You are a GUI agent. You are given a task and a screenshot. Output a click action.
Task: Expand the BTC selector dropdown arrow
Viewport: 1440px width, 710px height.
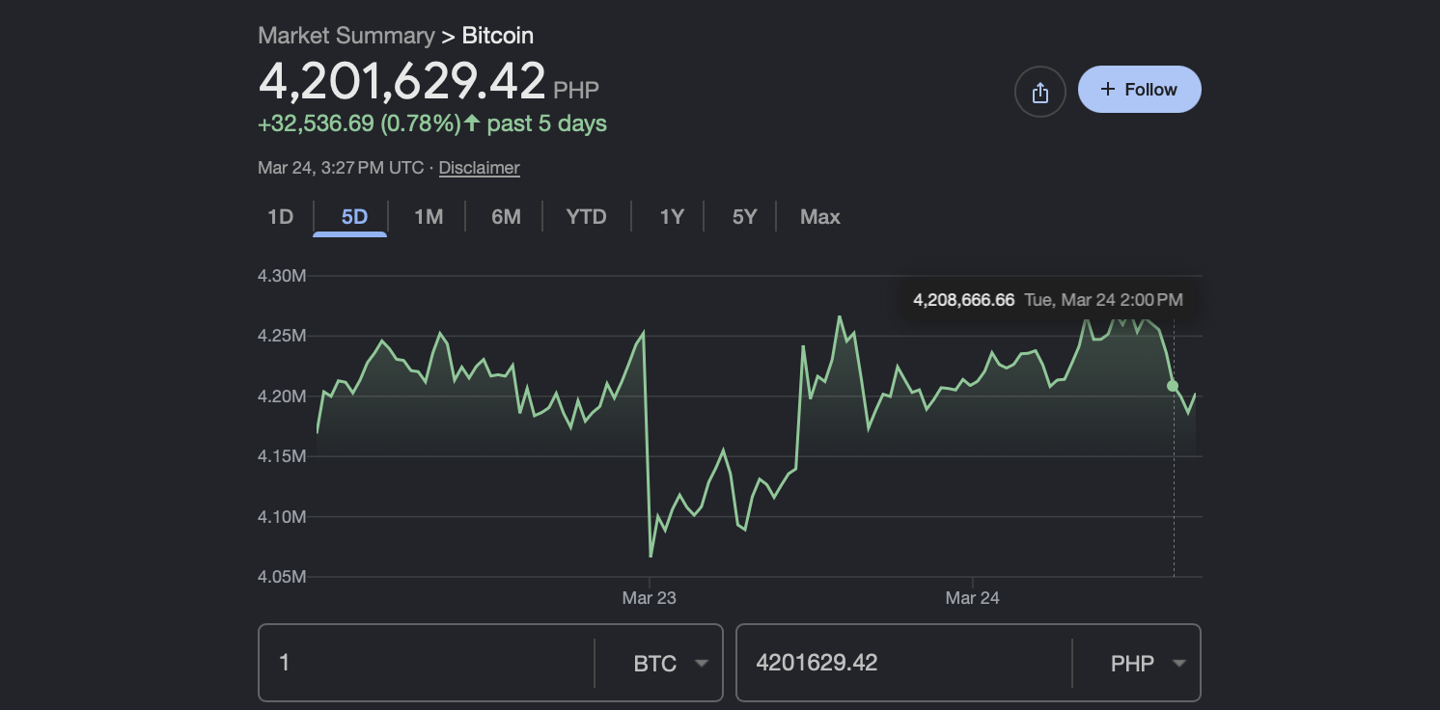[702, 664]
